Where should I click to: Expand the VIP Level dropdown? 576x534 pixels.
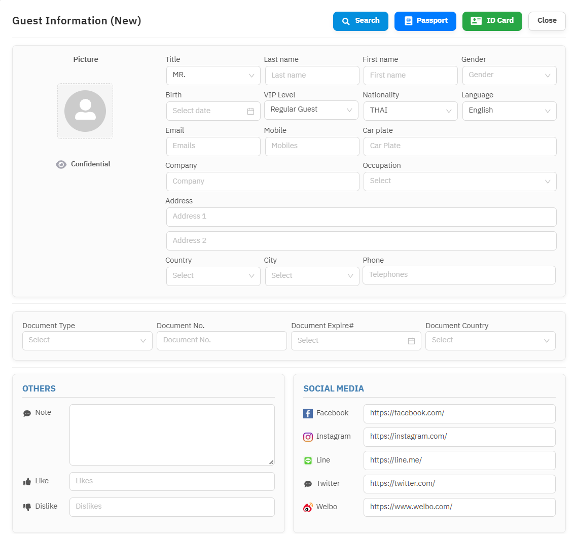point(311,110)
